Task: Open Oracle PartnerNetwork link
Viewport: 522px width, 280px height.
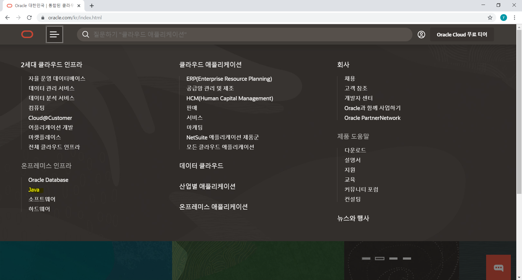Action: (x=372, y=118)
